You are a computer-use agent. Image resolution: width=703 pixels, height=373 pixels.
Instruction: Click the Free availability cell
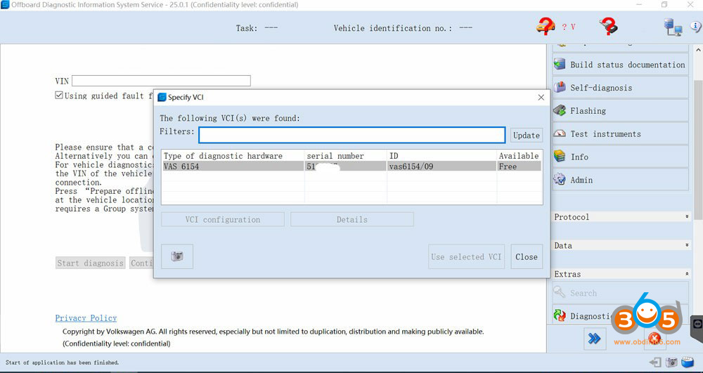(x=520, y=166)
